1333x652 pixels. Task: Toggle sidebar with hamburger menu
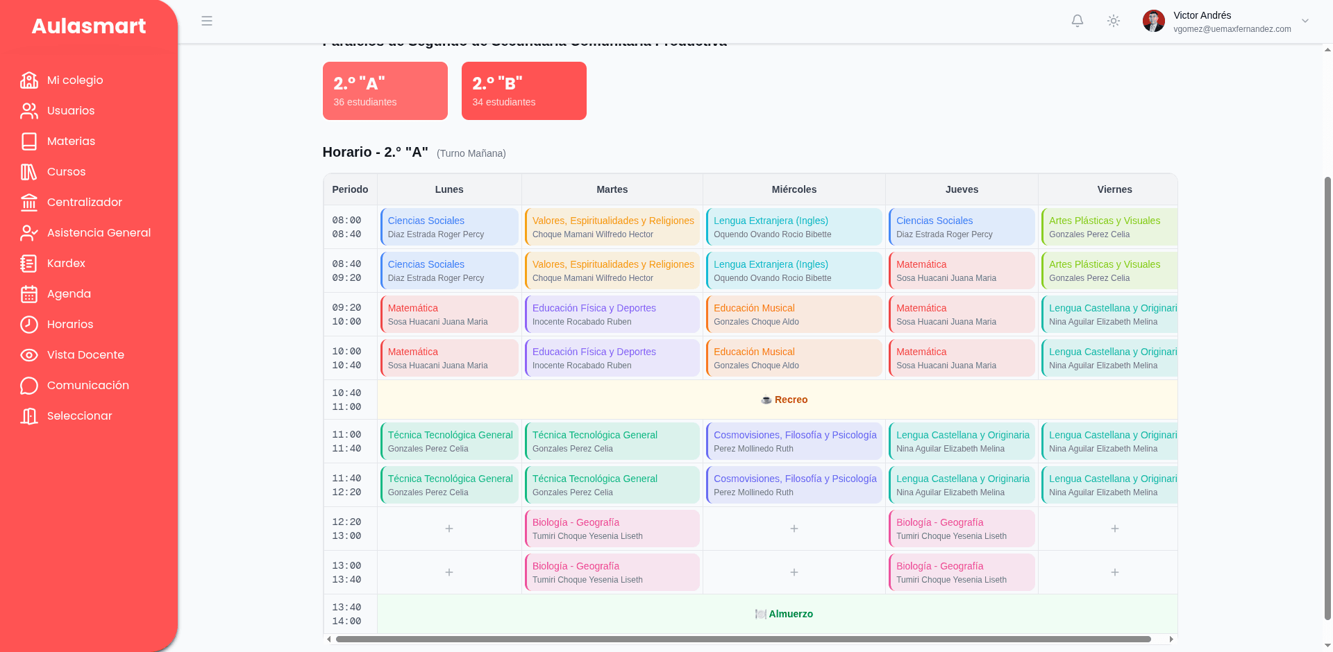[207, 21]
